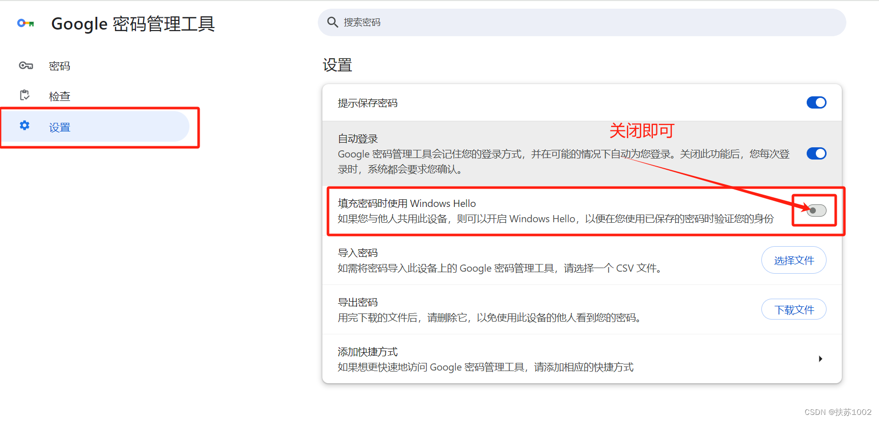Screen dimensions: 879x421
Task: Click the magnifier icon in search bar
Action: point(333,22)
